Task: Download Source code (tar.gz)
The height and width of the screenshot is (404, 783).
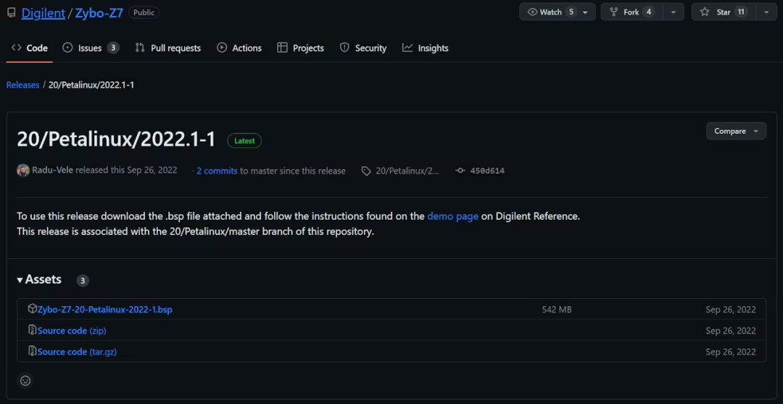Action: tap(77, 352)
